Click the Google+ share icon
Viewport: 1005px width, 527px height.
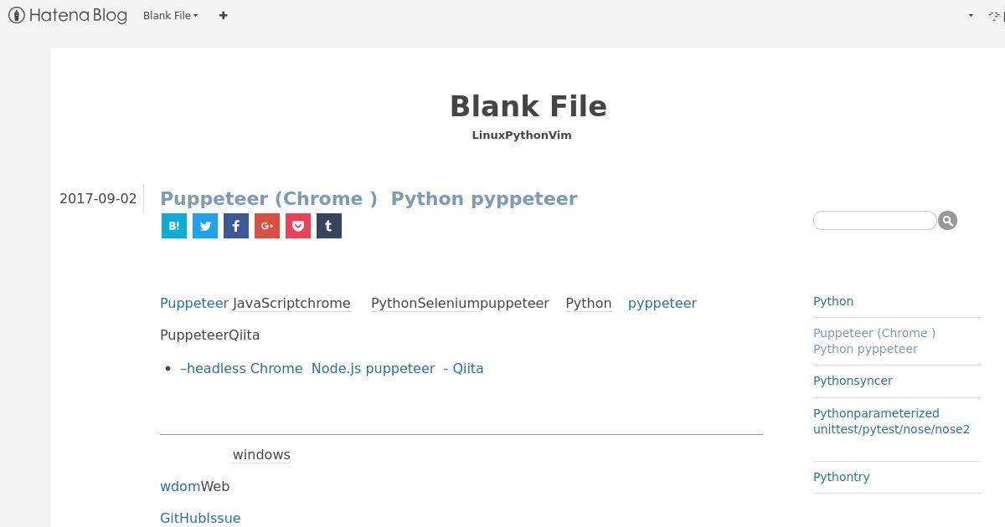pos(267,226)
